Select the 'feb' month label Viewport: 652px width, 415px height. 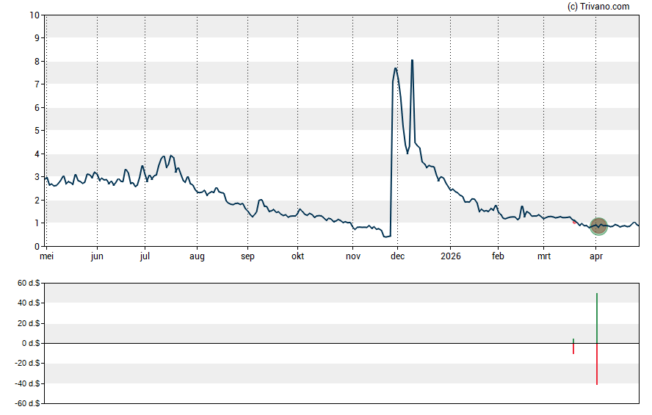pyautogui.click(x=498, y=256)
